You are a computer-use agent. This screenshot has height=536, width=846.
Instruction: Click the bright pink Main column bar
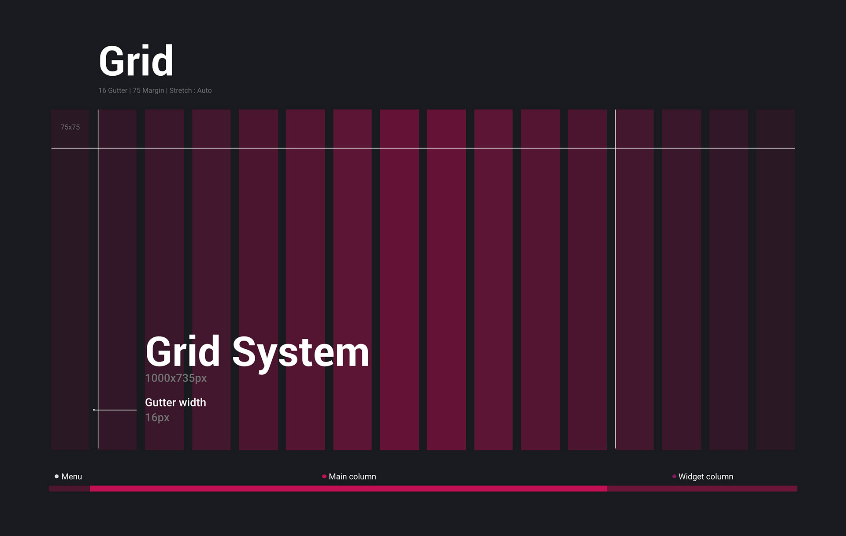pyautogui.click(x=348, y=488)
